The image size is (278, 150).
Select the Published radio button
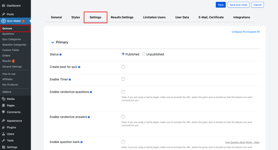pos(123,54)
